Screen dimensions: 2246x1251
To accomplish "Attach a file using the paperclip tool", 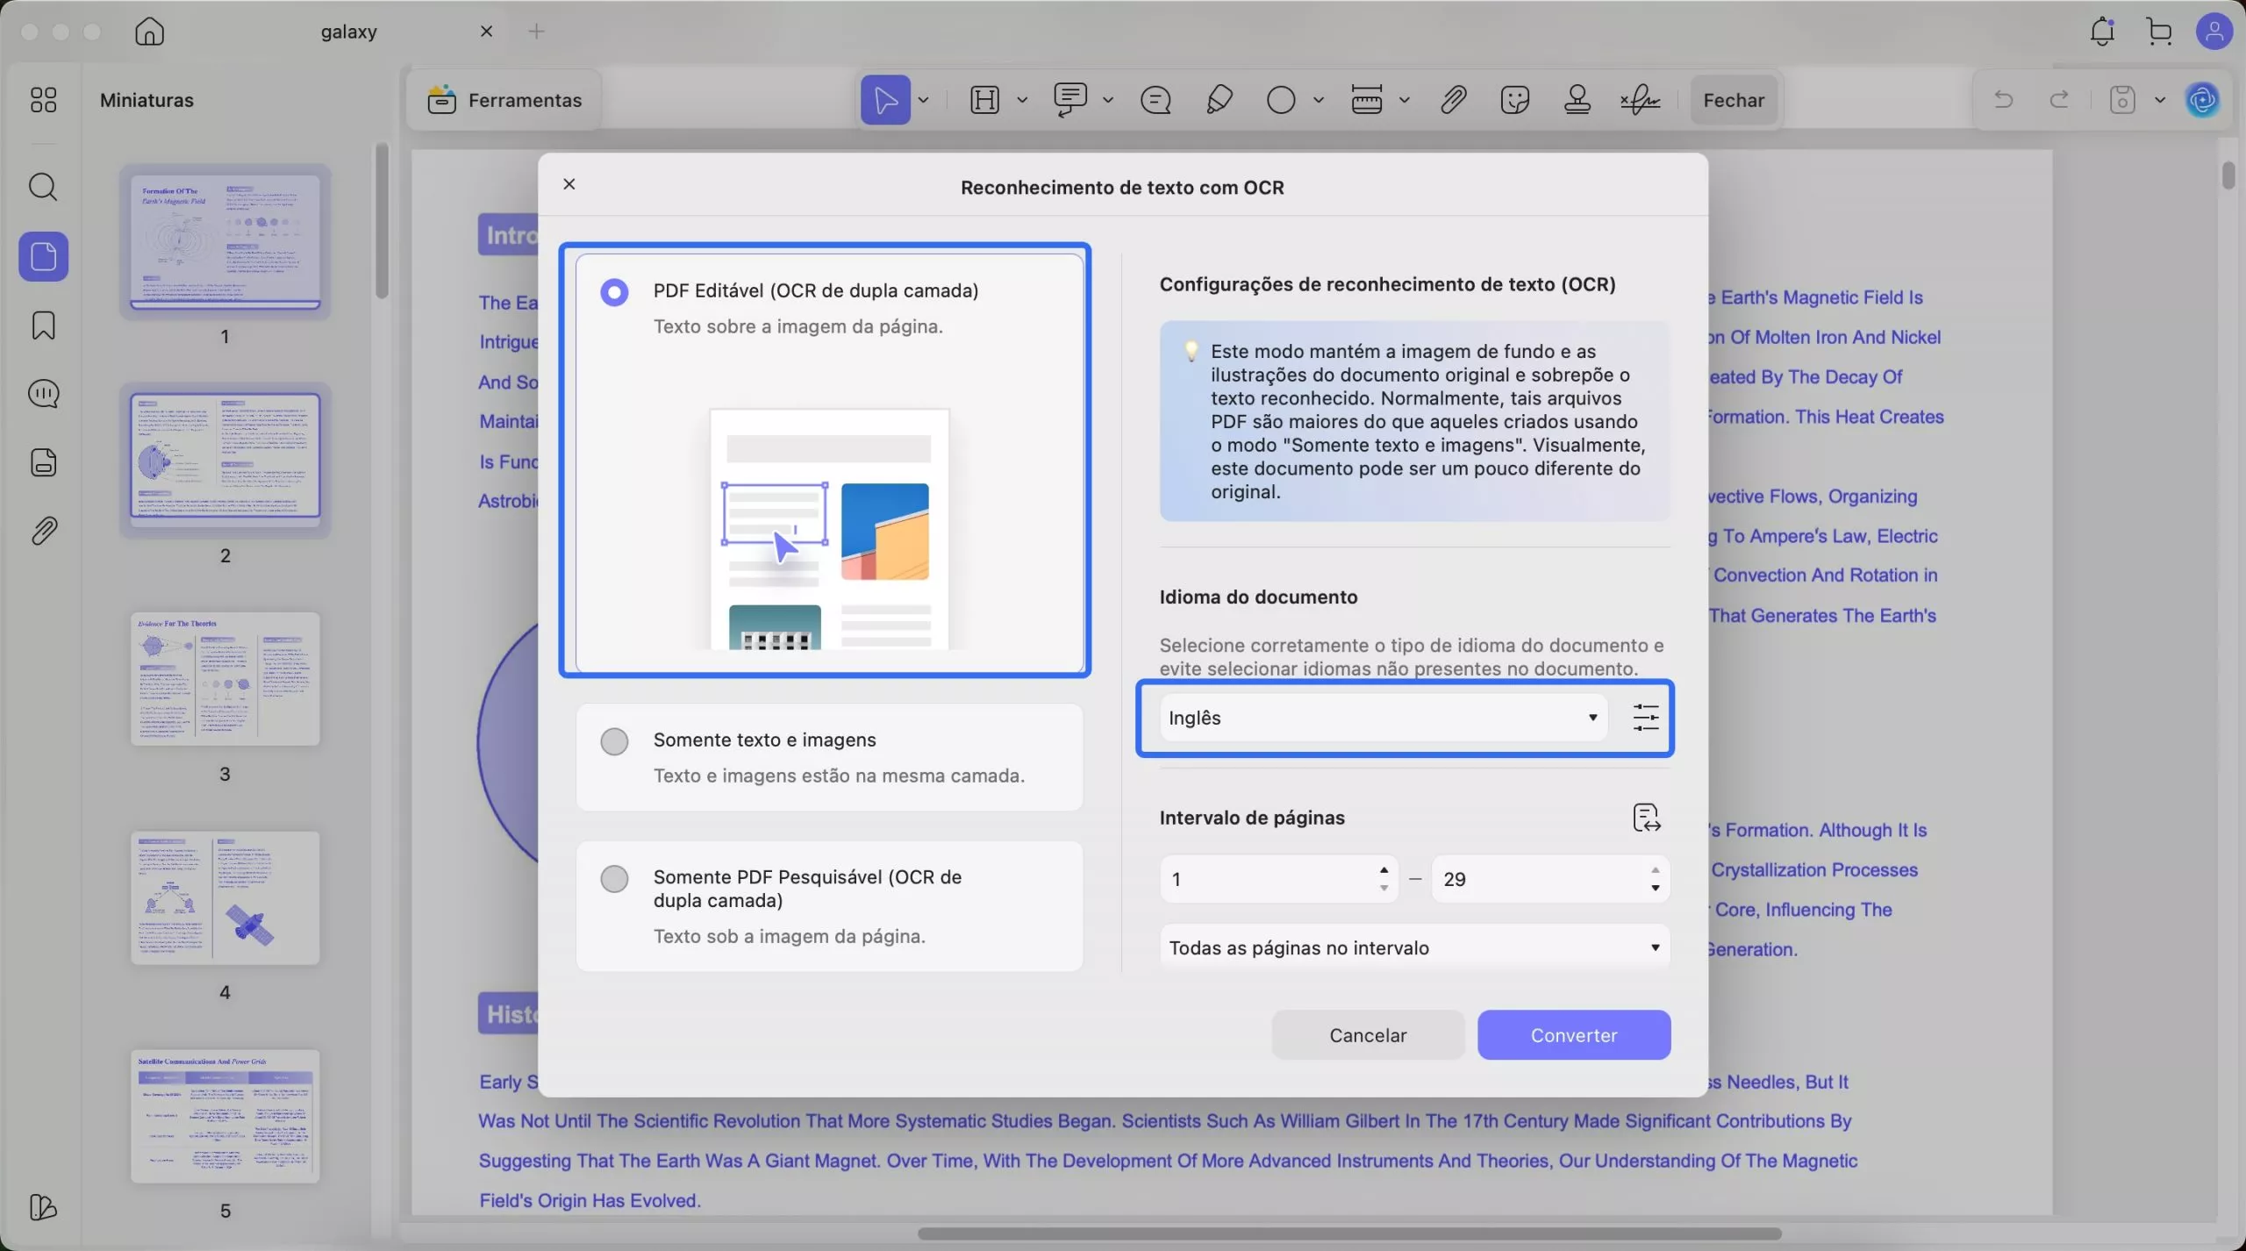I will pos(1452,99).
